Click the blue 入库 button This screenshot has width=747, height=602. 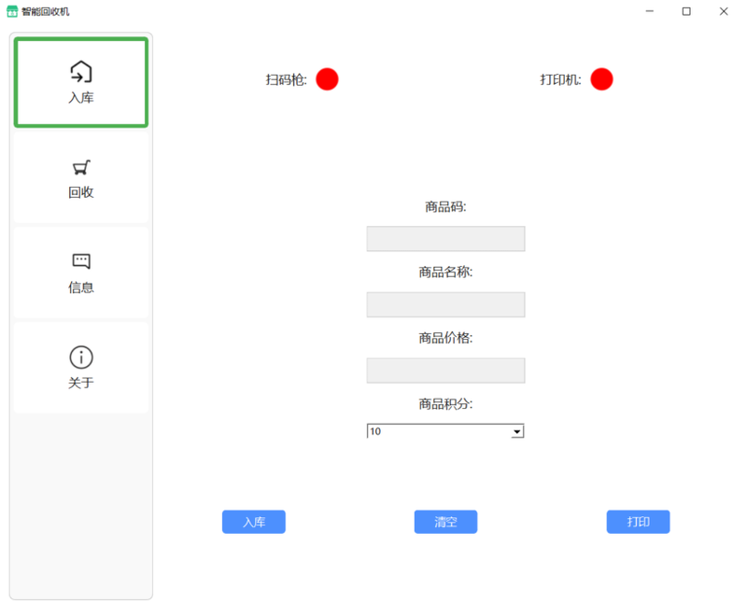pyautogui.click(x=254, y=522)
